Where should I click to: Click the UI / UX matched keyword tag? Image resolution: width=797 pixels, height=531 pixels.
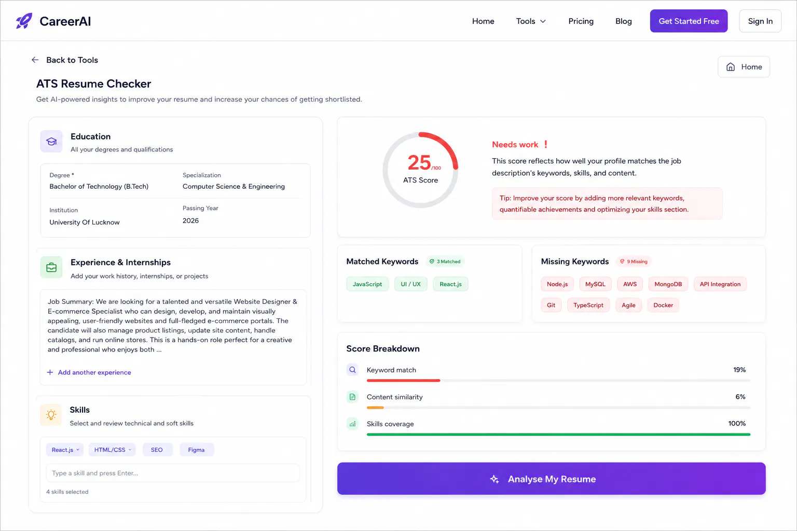coord(411,284)
